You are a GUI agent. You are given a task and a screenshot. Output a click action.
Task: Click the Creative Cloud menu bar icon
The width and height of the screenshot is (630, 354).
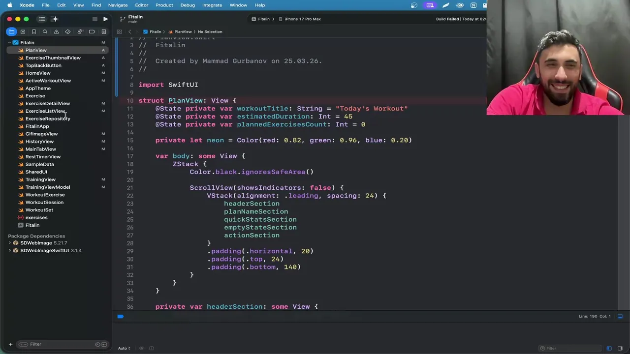coord(460,5)
